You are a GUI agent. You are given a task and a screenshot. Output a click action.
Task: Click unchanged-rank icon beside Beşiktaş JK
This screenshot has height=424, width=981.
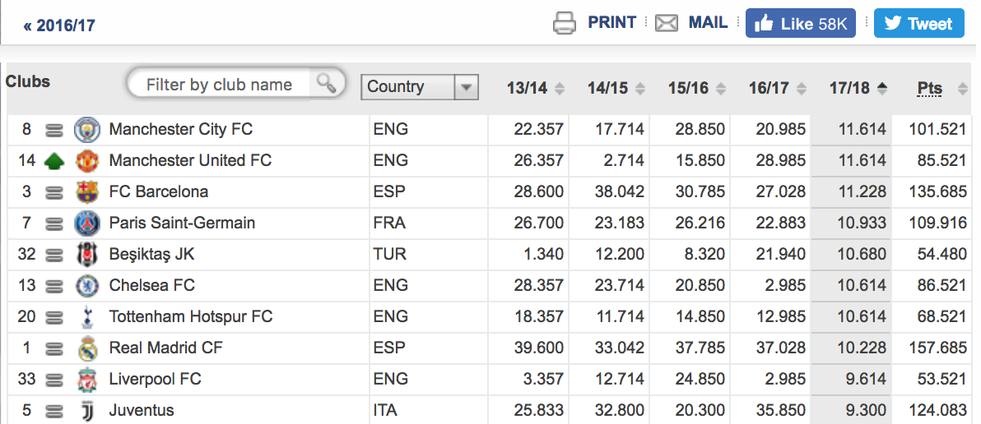click(55, 255)
